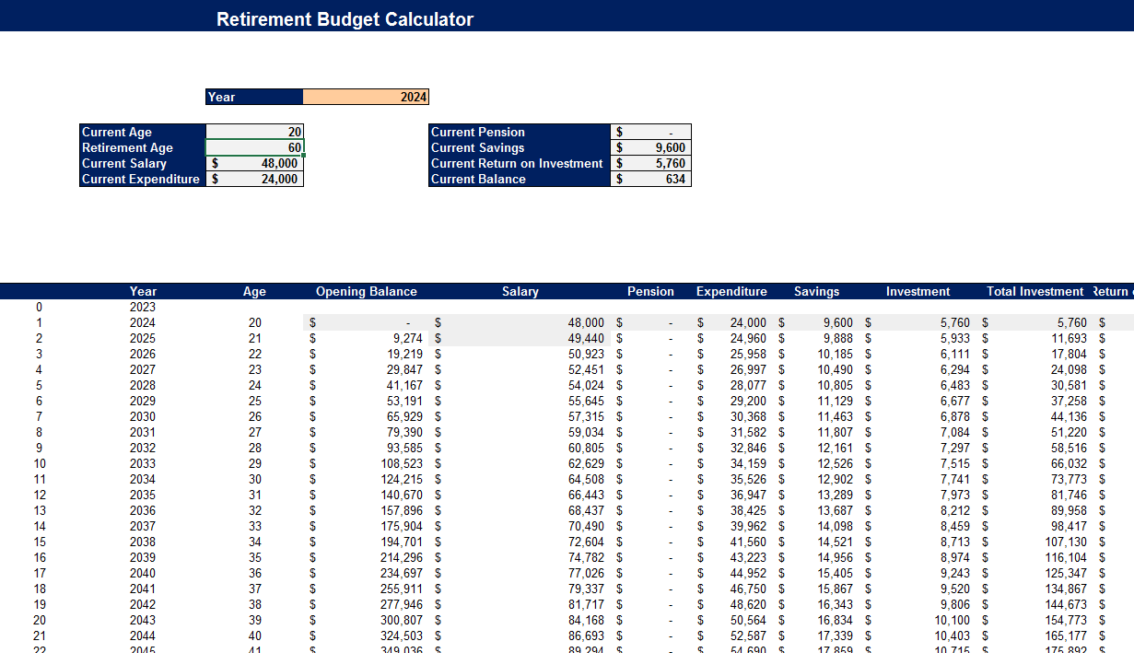
Task: Click the Opening Balance column header
Action: pos(367,291)
